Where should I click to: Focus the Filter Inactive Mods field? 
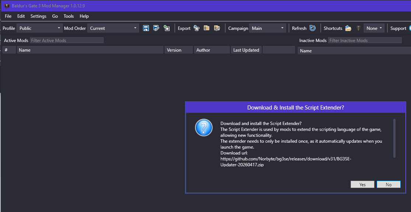coord(365,40)
